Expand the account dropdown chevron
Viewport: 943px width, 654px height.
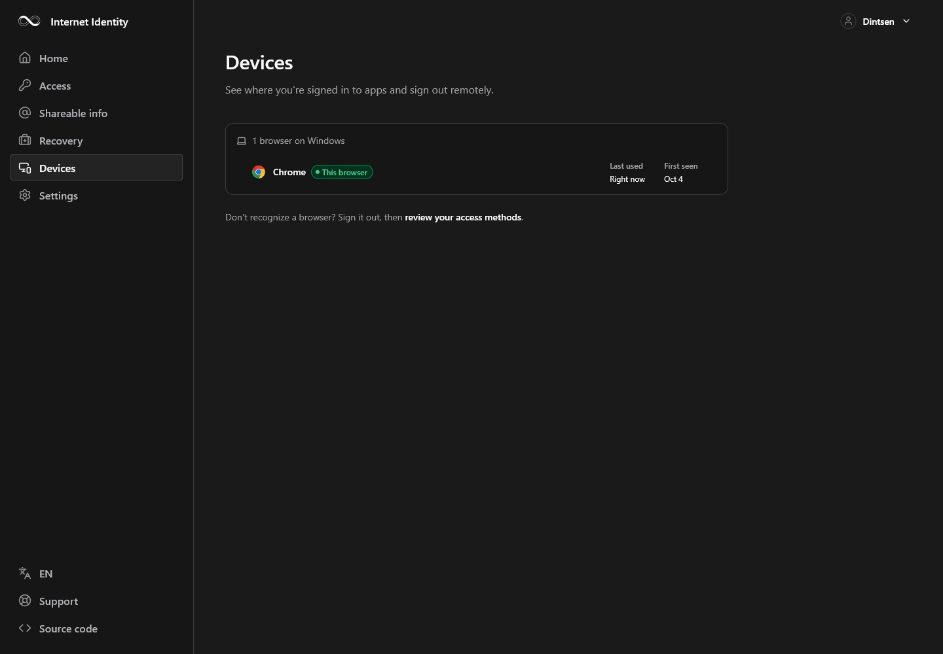pos(906,21)
